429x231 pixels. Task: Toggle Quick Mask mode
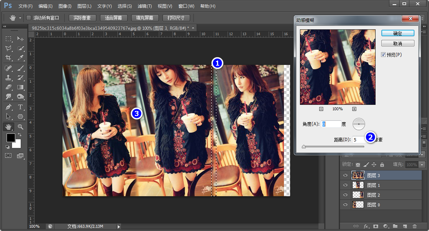(x=8, y=156)
